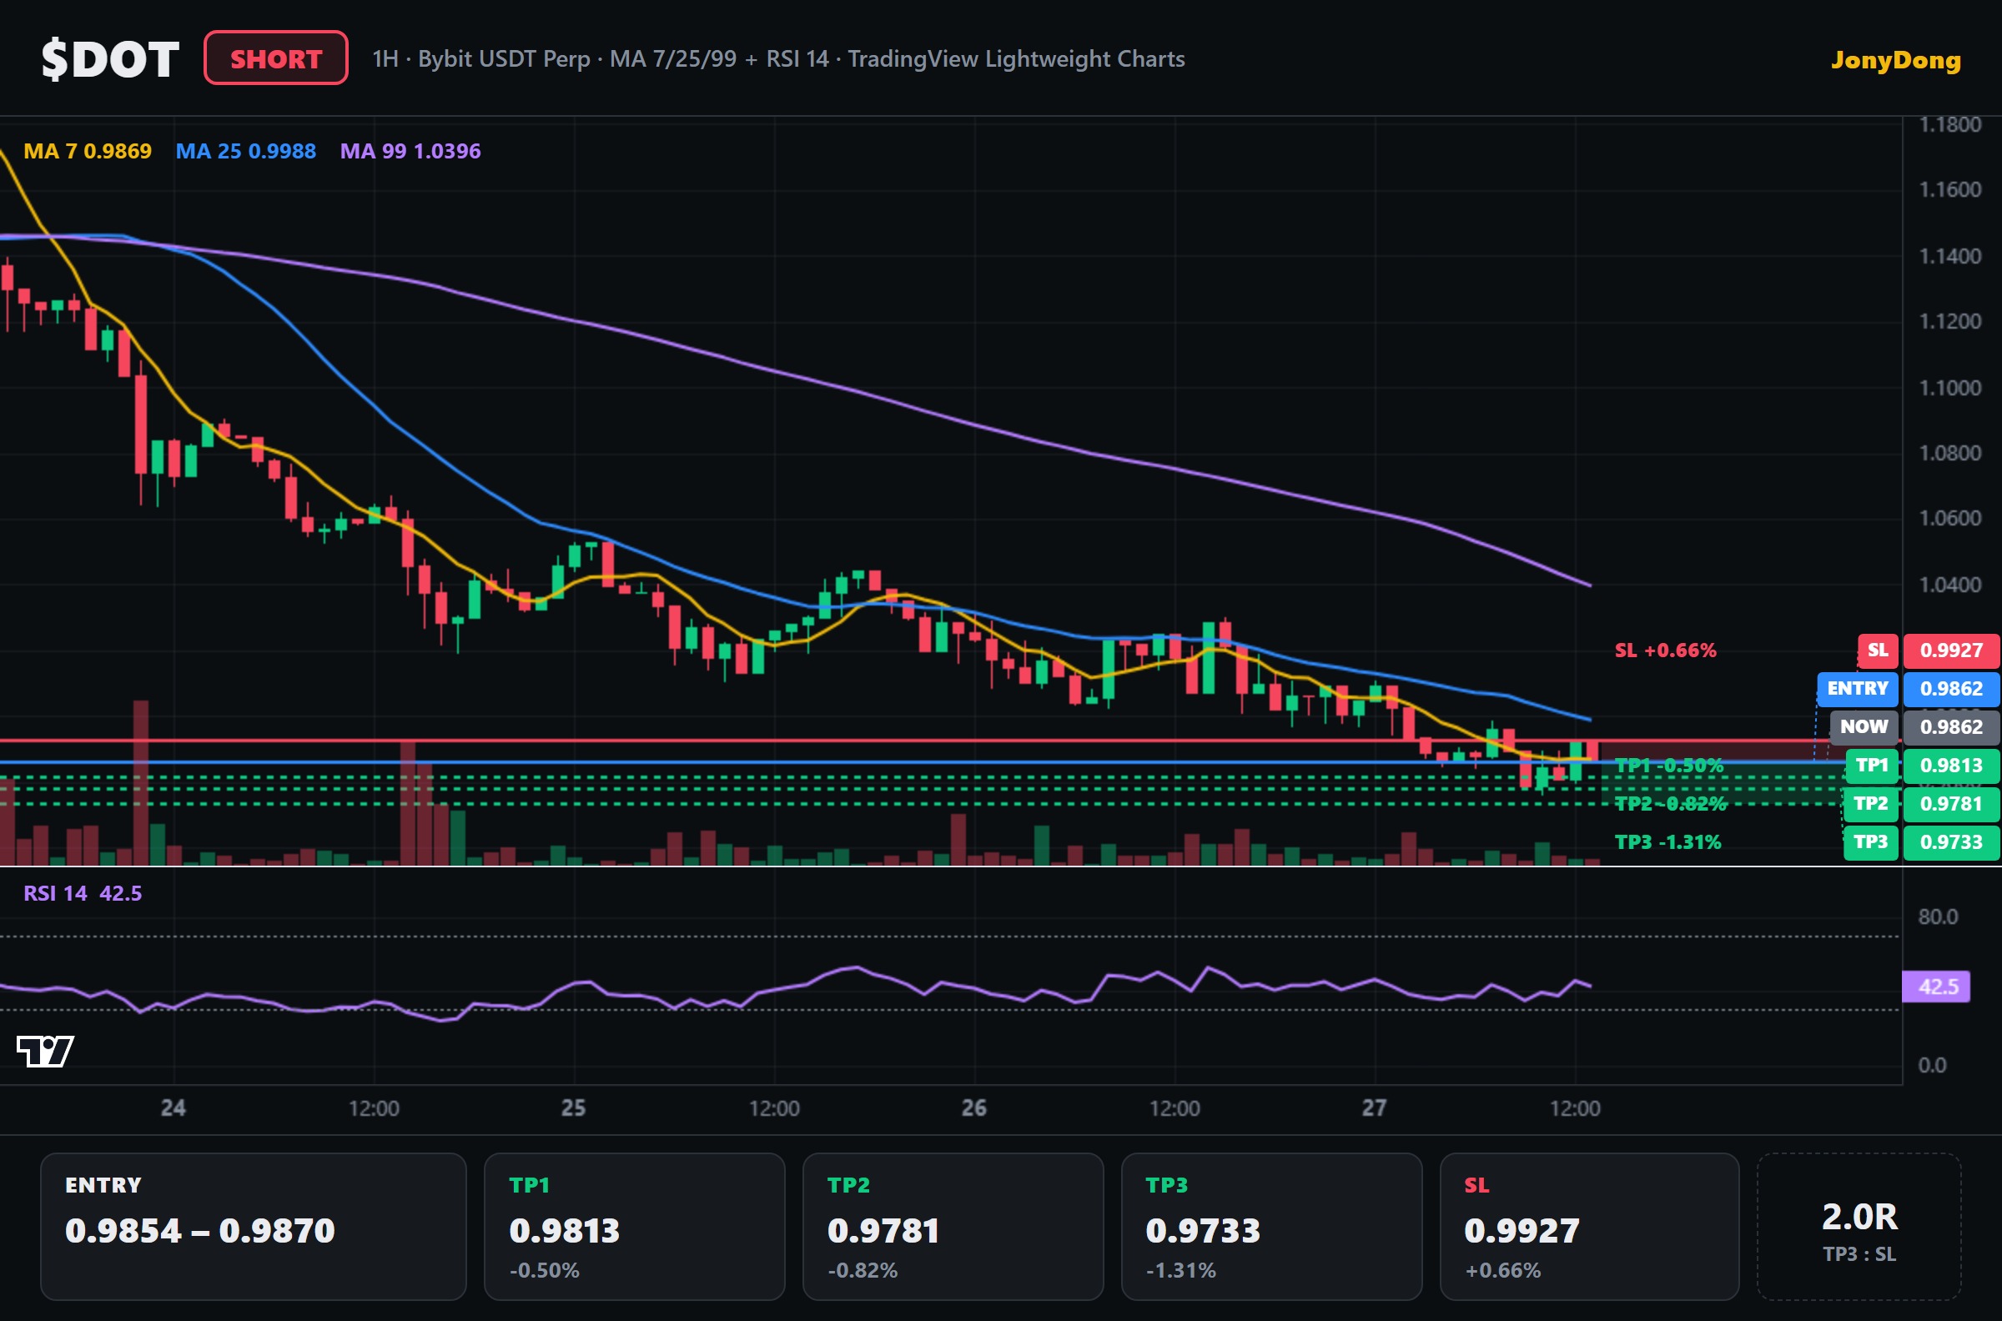Select the MA 99 1.0396 legend
Screen dimensions: 2002x1321
click(410, 151)
